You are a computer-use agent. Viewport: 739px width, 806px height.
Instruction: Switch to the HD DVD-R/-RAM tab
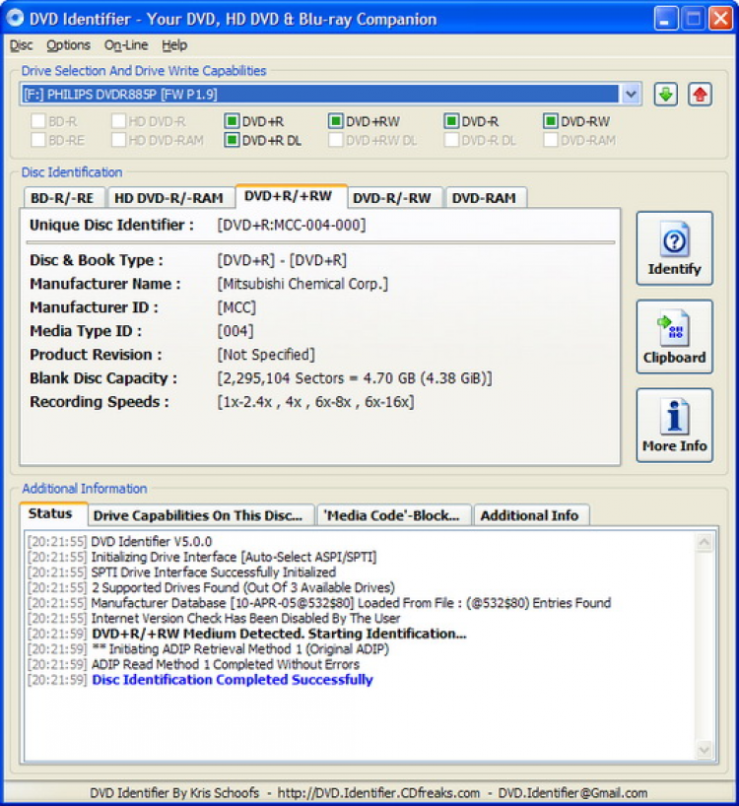click(x=169, y=198)
